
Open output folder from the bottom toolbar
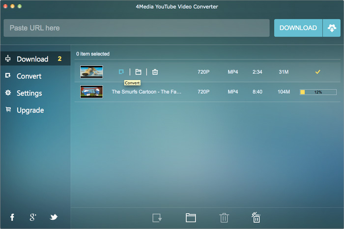pyautogui.click(x=191, y=218)
